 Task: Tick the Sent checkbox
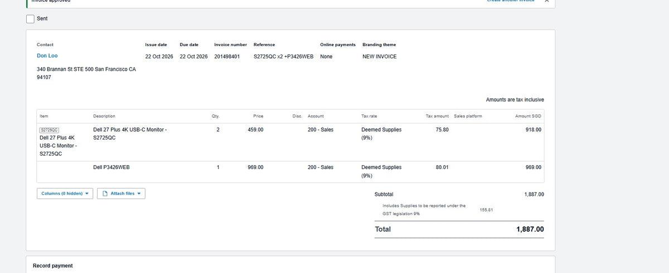30,19
